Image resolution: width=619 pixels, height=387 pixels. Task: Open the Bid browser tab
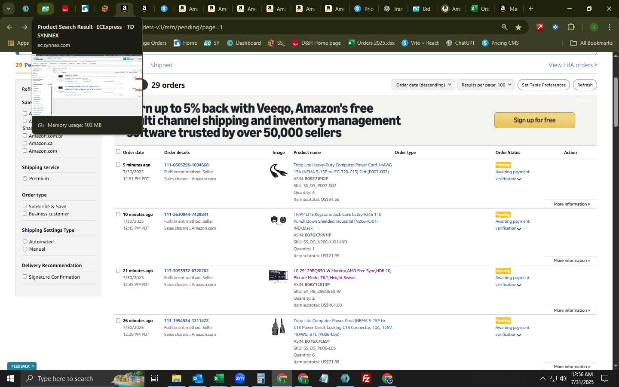[x=421, y=9]
